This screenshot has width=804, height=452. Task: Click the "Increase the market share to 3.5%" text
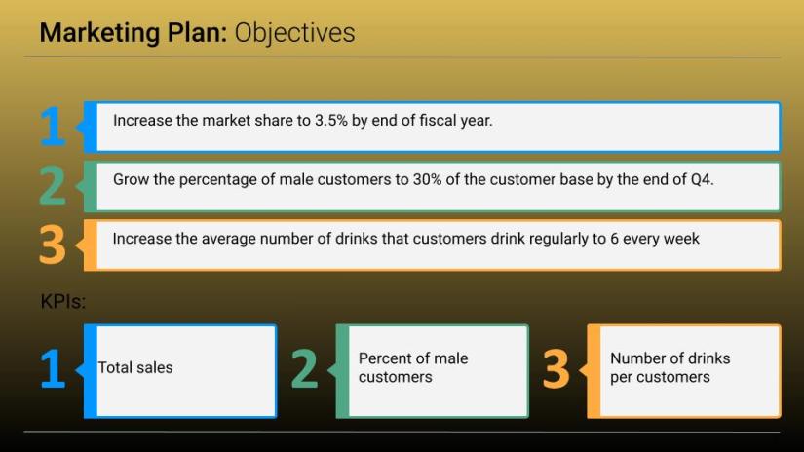pyautogui.click(x=302, y=121)
